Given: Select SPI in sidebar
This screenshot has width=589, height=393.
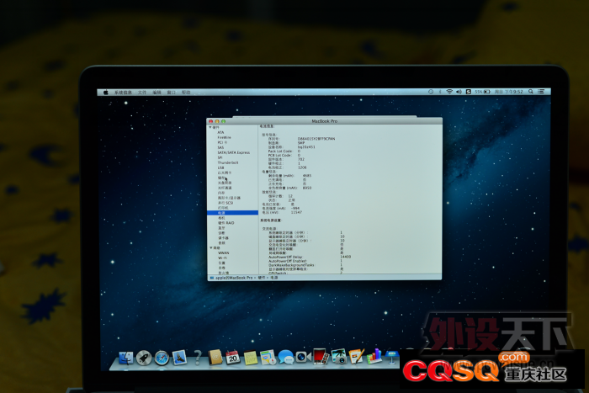Looking at the screenshot, I should pyautogui.click(x=220, y=157).
